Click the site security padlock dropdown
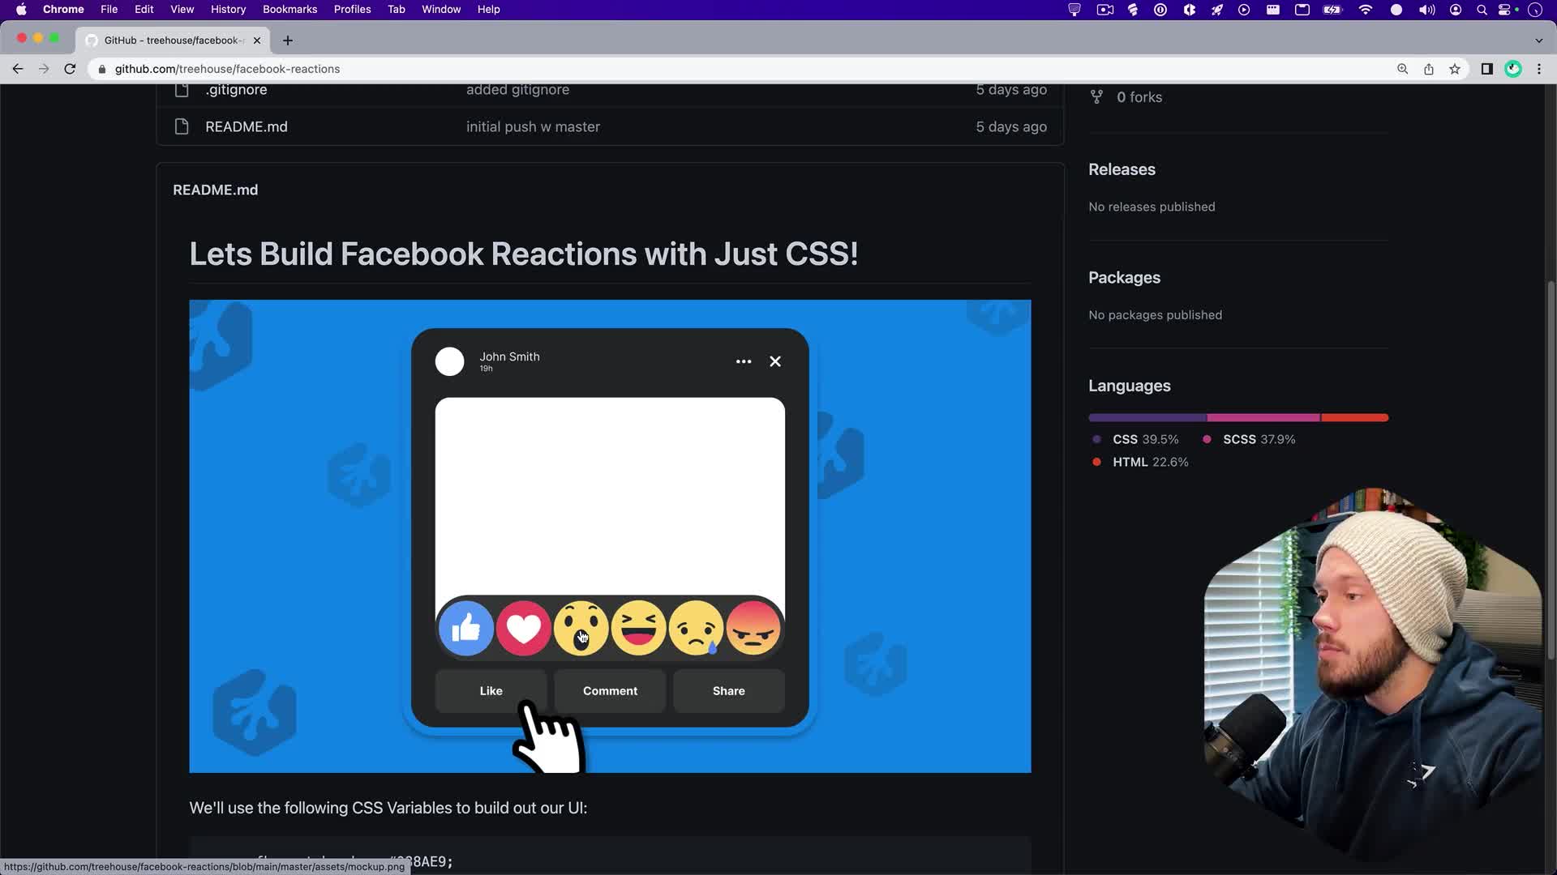Viewport: 1557px width, 875px height. [102, 69]
